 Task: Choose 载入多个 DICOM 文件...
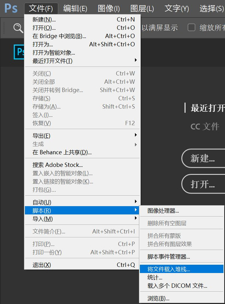click(182, 286)
